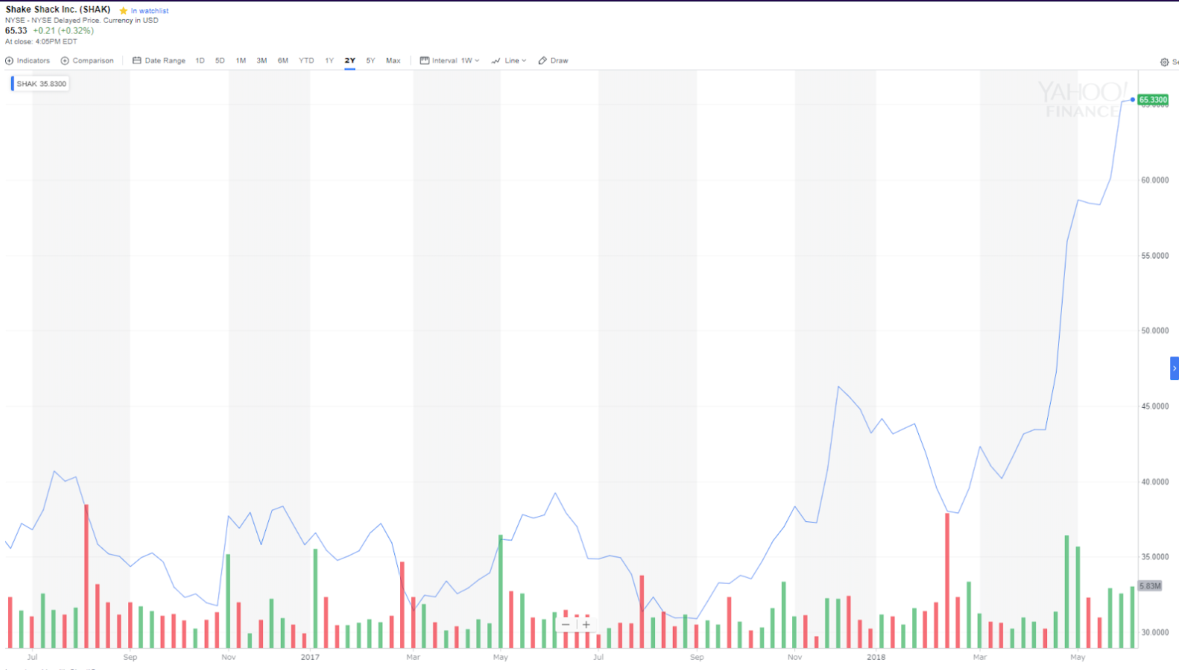Expand the blue side panel arrow
This screenshot has width=1179, height=670.
[x=1175, y=368]
